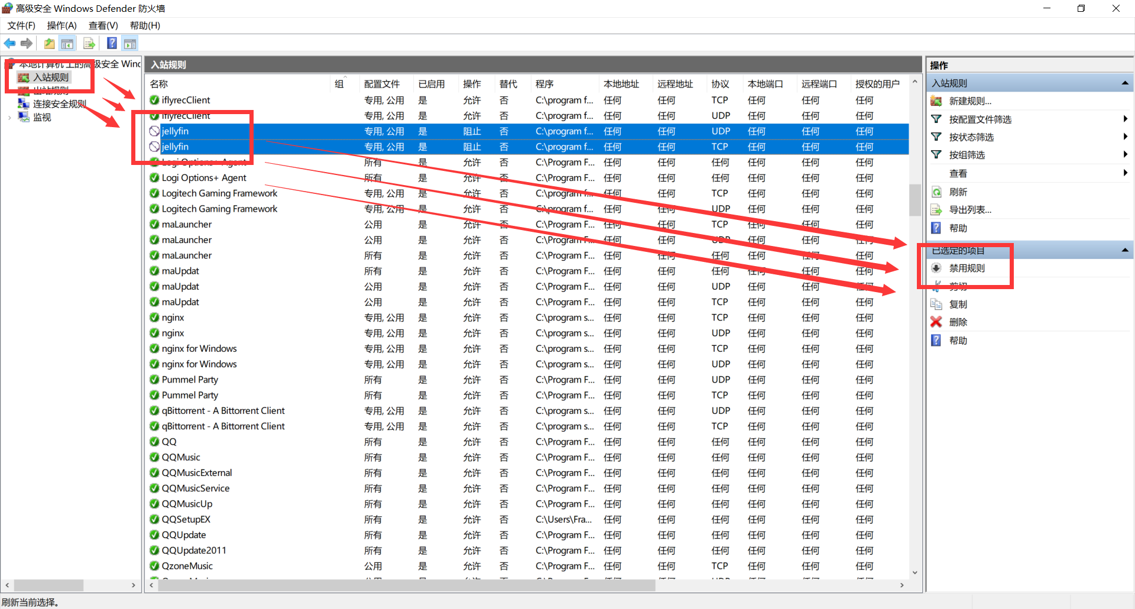
Task: Click 新建规则... in the actions pane
Action: click(x=969, y=101)
